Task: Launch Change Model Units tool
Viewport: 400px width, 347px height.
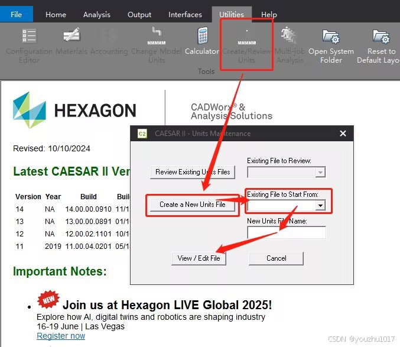Action: pos(157,46)
